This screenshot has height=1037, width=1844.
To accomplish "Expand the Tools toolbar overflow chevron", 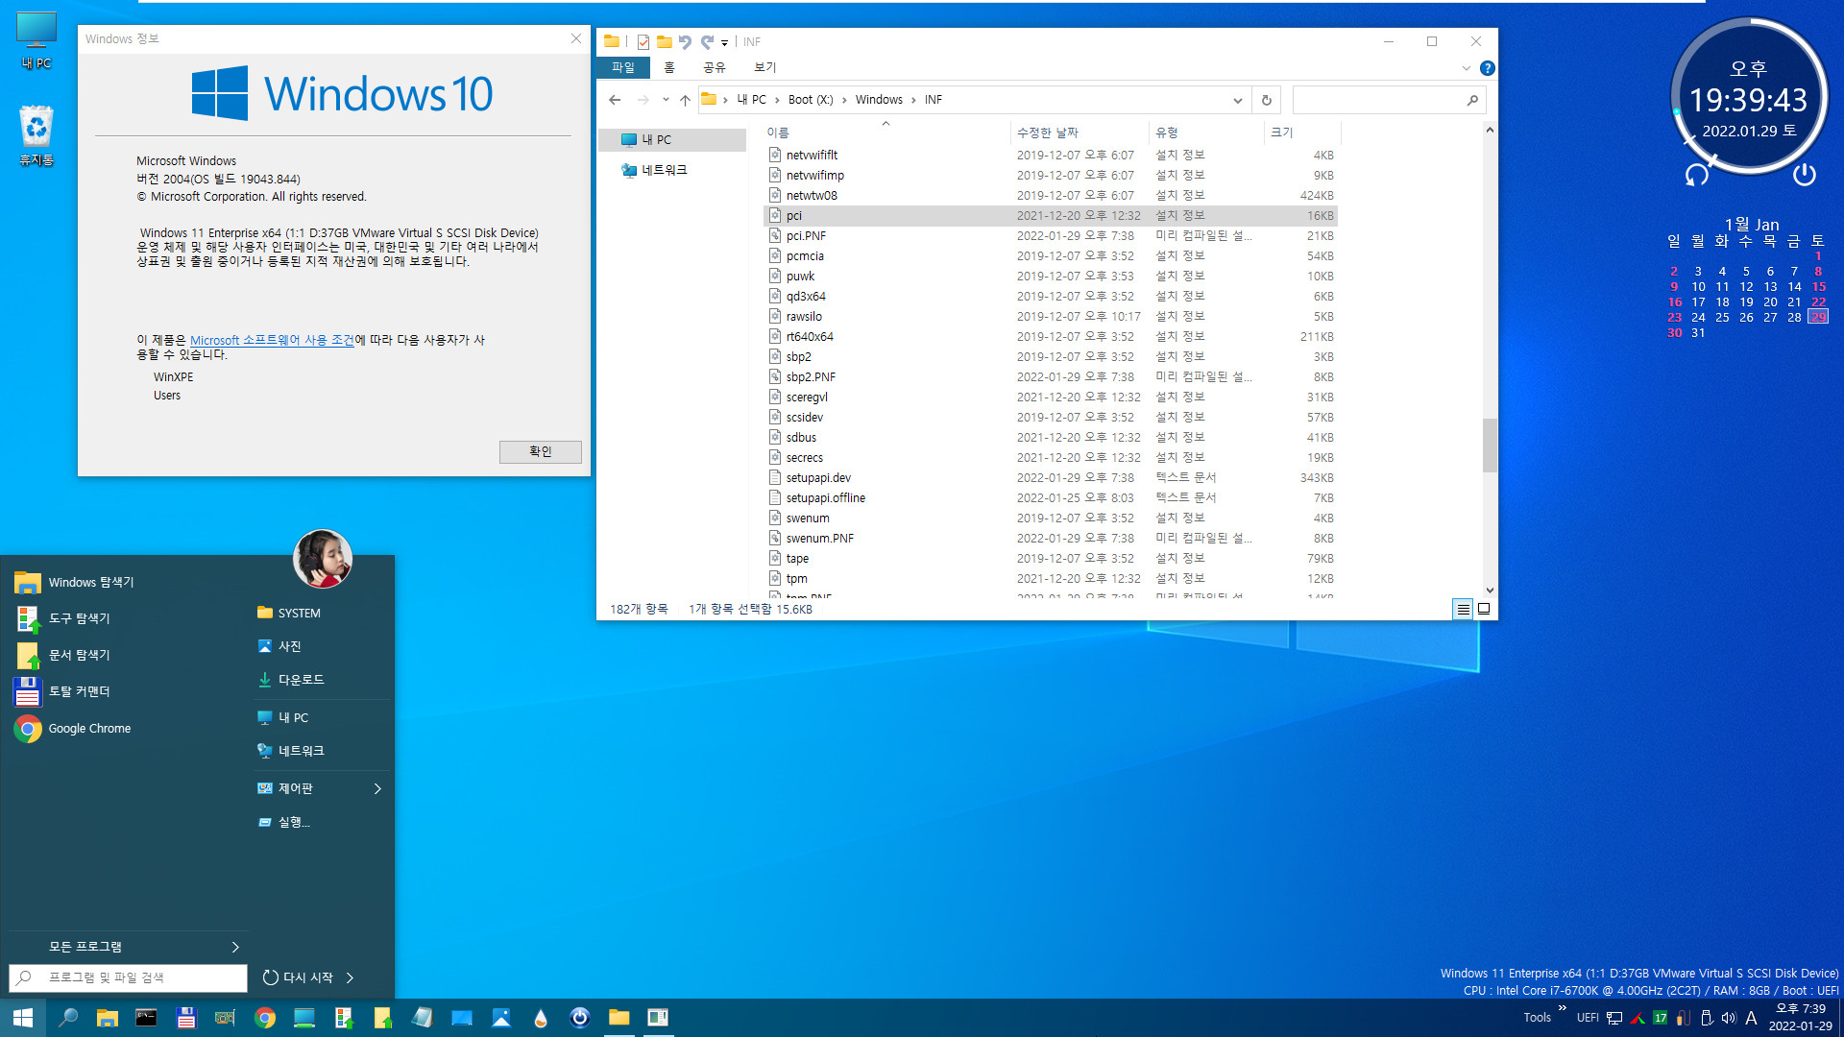I will pos(1563,1008).
